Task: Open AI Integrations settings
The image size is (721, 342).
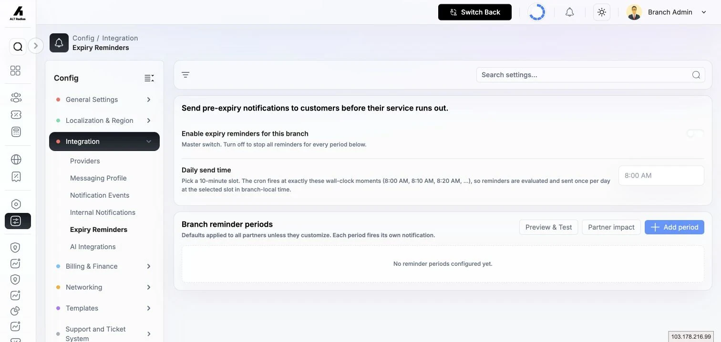Action: [x=93, y=247]
